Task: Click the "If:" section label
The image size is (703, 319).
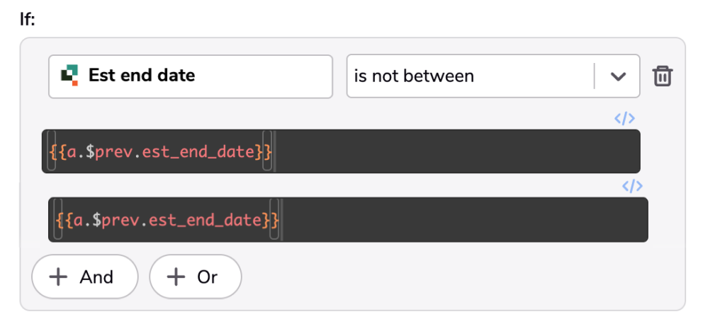Action: pos(28,19)
